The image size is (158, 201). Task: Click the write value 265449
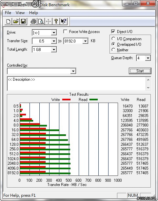127,168
